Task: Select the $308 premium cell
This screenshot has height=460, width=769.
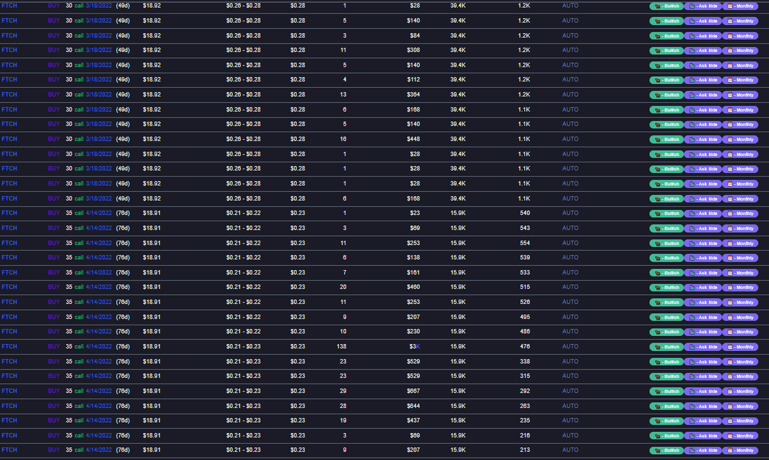Action: (412, 50)
